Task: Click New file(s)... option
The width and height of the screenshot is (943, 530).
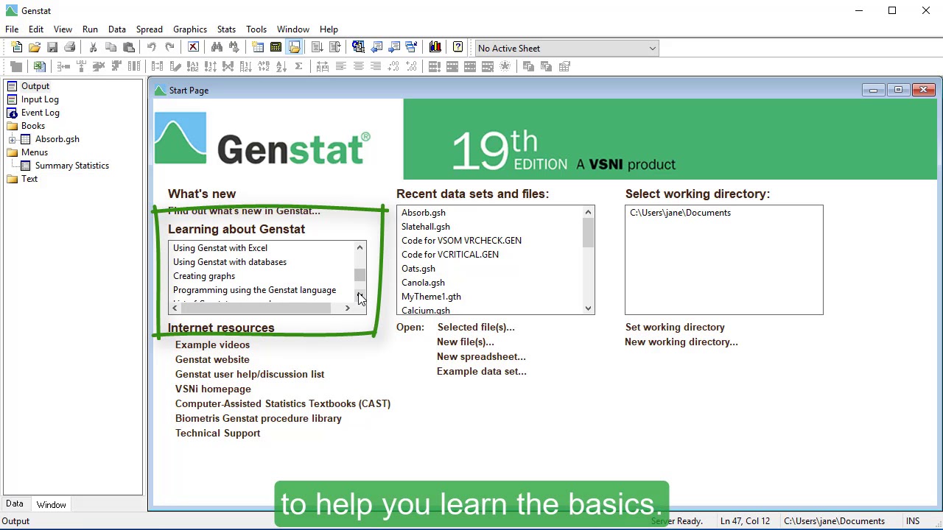Action: (466, 342)
